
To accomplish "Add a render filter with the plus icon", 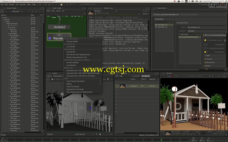I will pos(155,22).
